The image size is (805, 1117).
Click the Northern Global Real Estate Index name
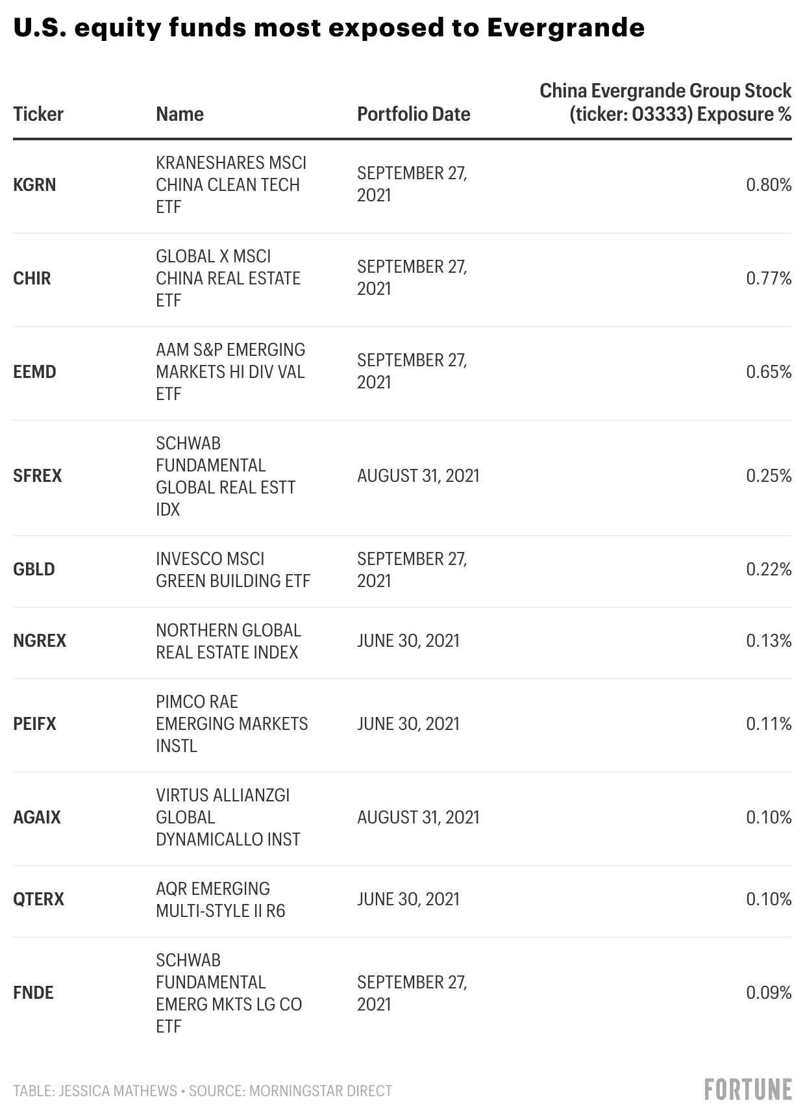pyautogui.click(x=228, y=641)
